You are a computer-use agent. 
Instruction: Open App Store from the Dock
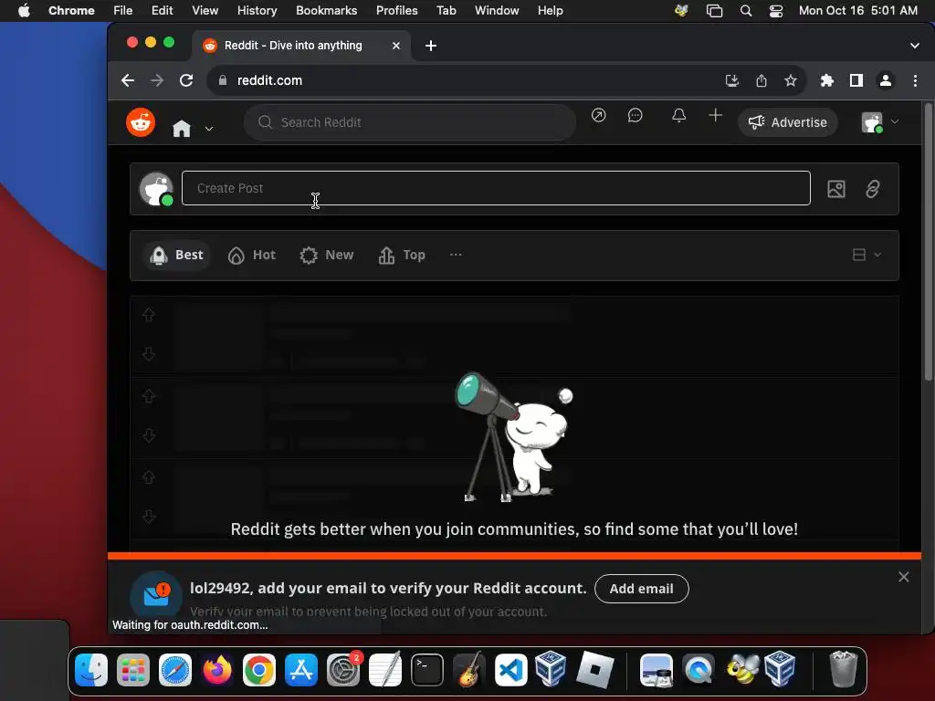[301, 670]
